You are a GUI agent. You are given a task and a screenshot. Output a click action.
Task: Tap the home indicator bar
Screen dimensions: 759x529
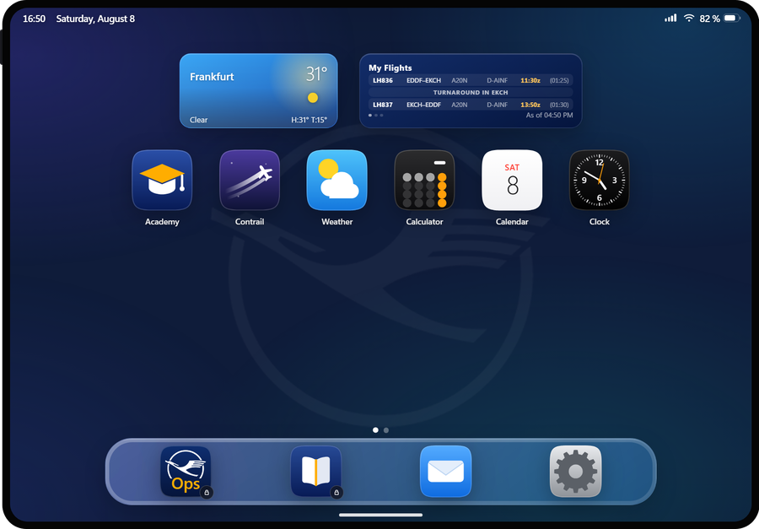381,515
